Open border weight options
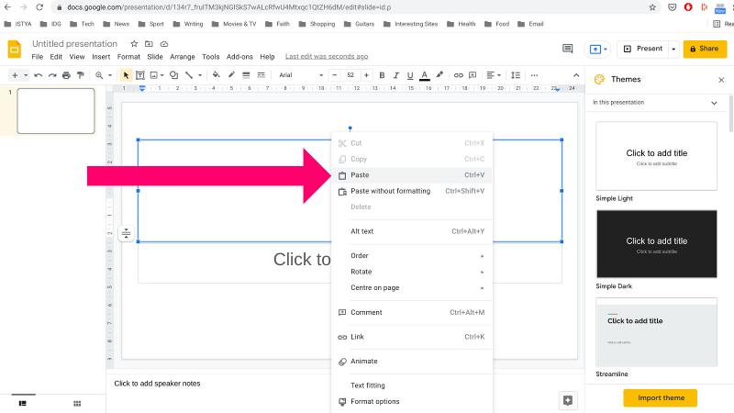This screenshot has height=413, width=734. tap(246, 75)
